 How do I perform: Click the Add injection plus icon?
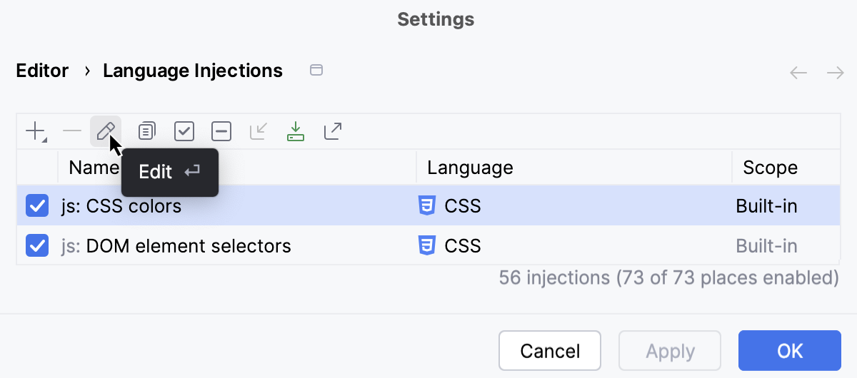coord(35,131)
